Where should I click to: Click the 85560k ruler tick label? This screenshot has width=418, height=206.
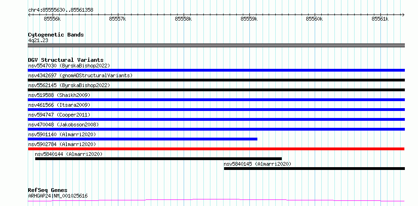(314, 19)
